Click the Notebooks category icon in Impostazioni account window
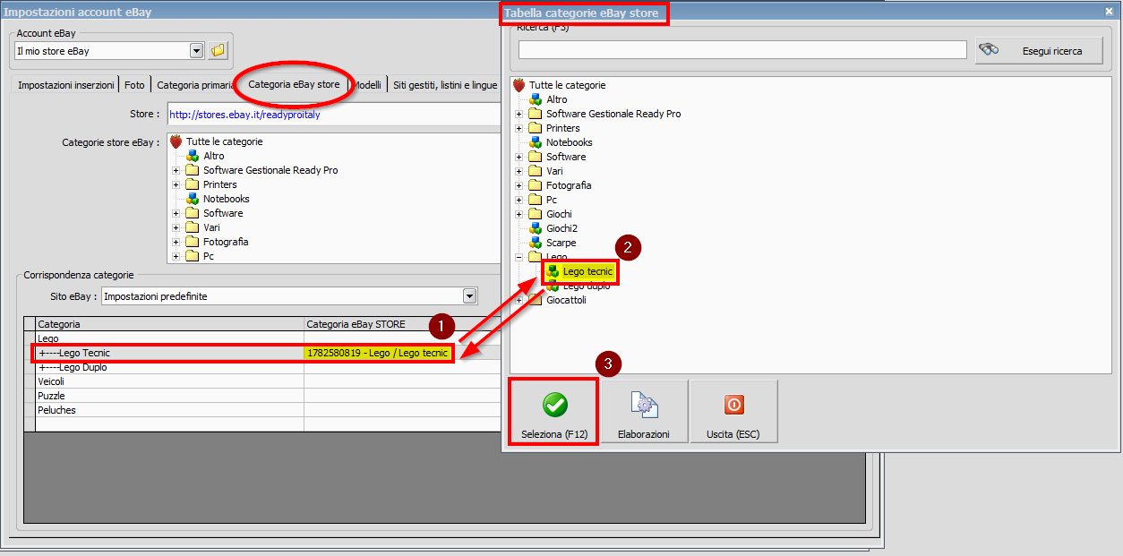This screenshot has width=1123, height=556. pyautogui.click(x=193, y=199)
